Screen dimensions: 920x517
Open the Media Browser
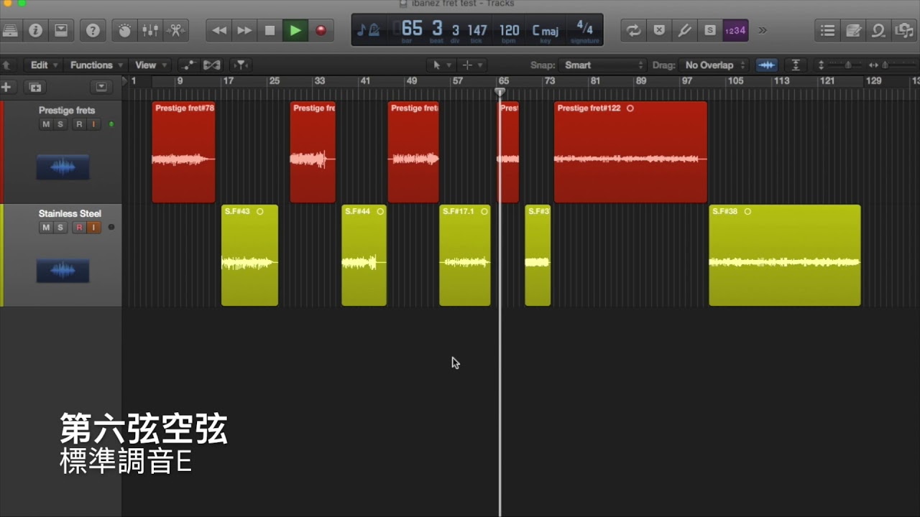point(904,30)
